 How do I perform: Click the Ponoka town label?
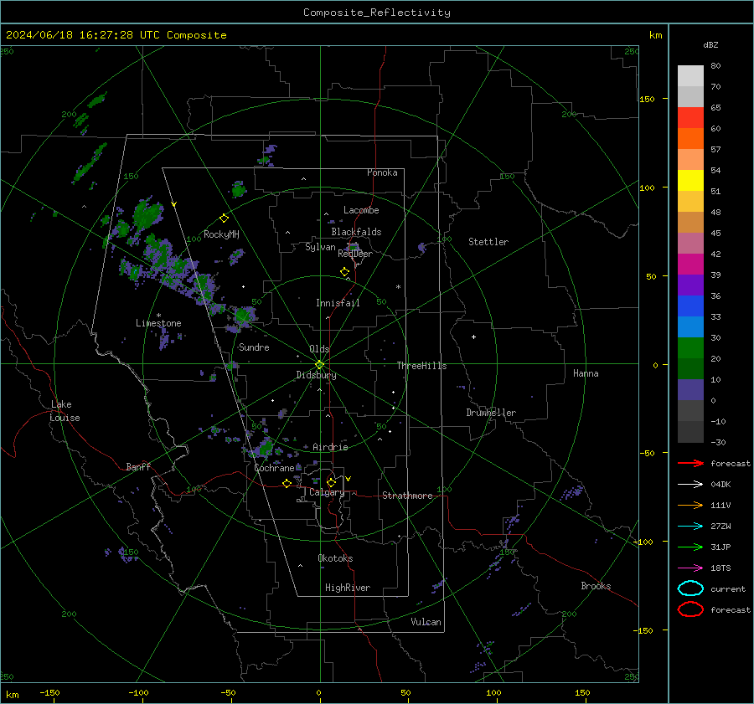click(382, 172)
